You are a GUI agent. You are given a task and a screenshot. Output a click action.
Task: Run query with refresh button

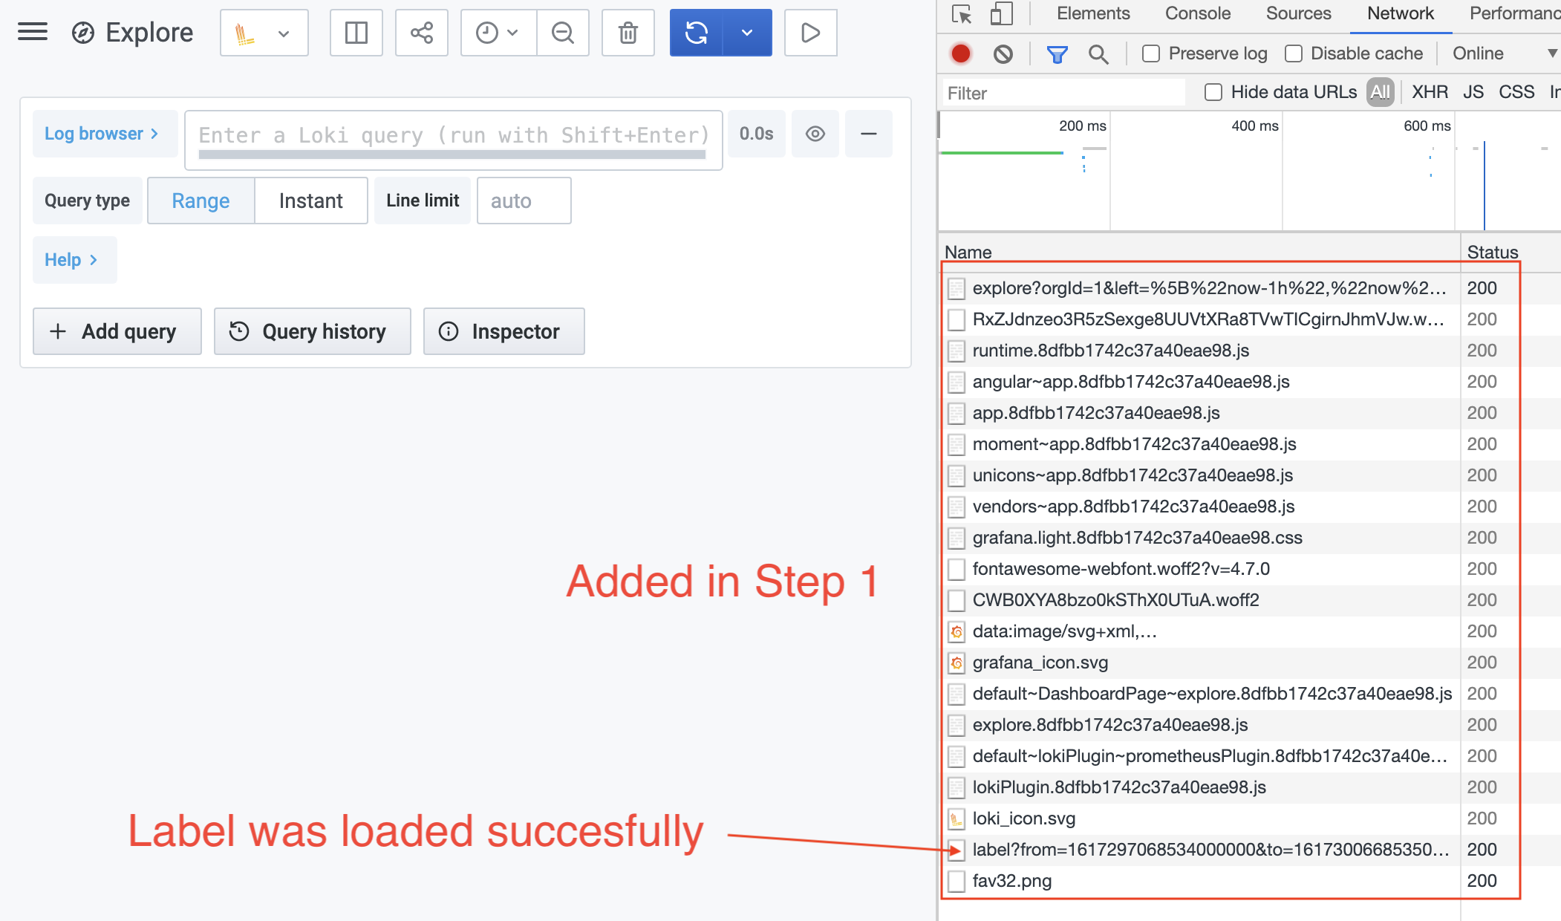[x=697, y=33]
